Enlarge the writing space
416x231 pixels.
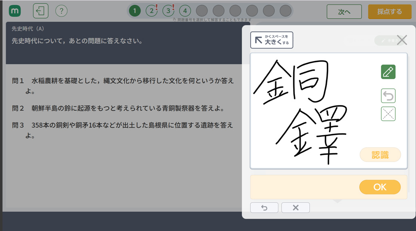272,40
